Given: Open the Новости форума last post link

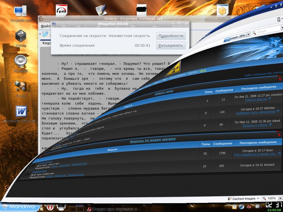Looking at the screenshot, I should pyautogui.click(x=256, y=99).
